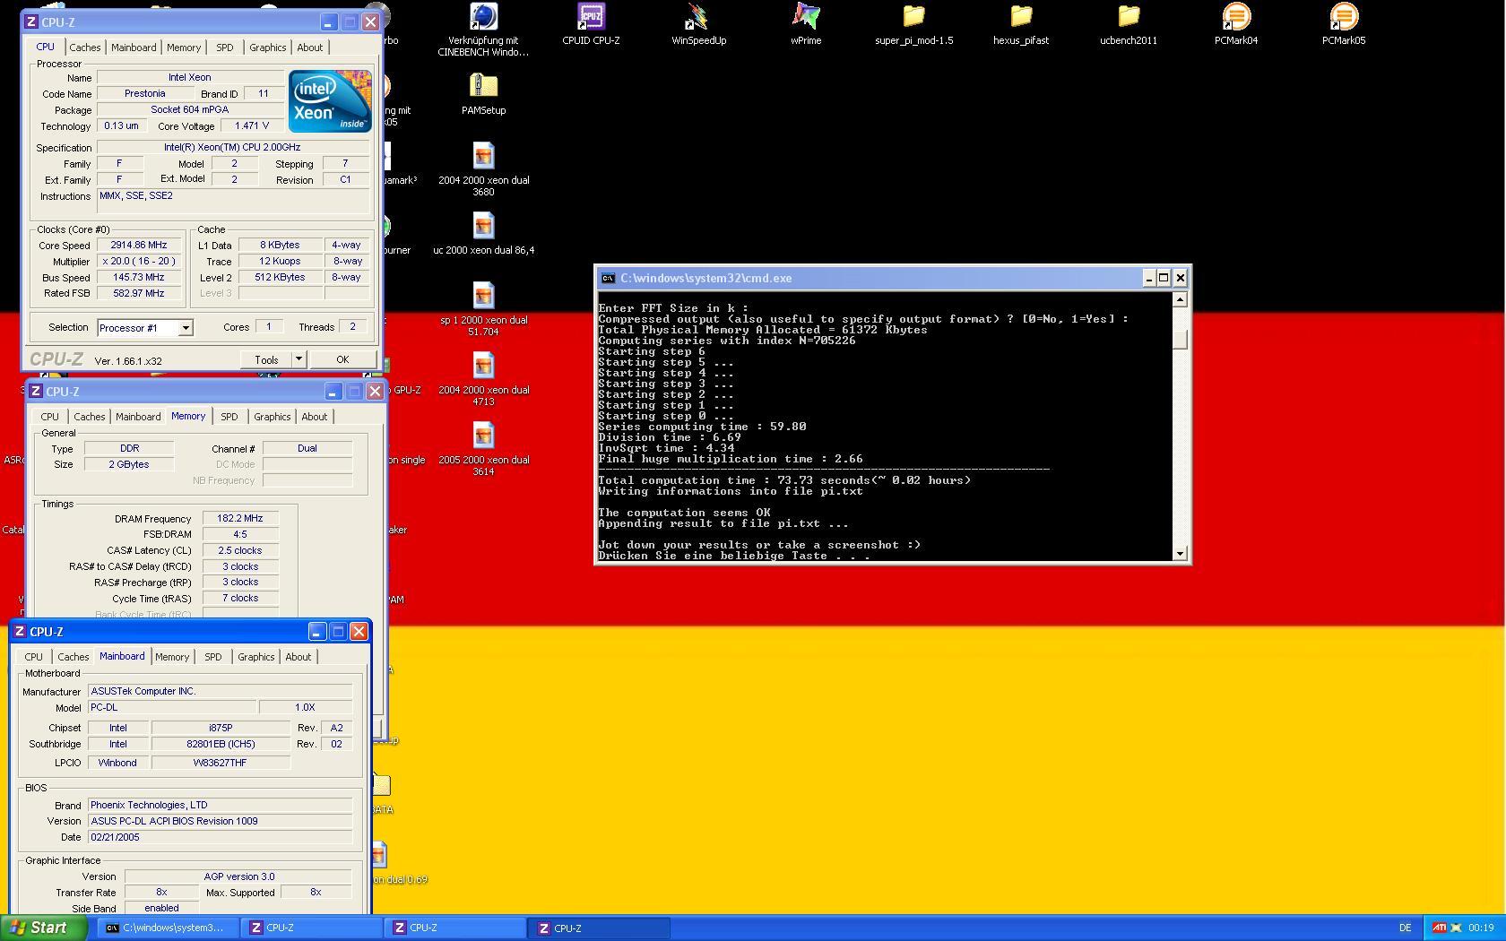This screenshot has height=941, width=1506.
Task: Open ucbench2011 folder icon
Action: tap(1129, 18)
